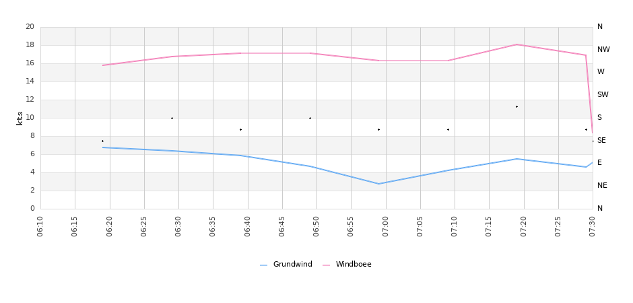Click the kts axis title
The width and height of the screenshot is (633, 303).
tap(20, 118)
